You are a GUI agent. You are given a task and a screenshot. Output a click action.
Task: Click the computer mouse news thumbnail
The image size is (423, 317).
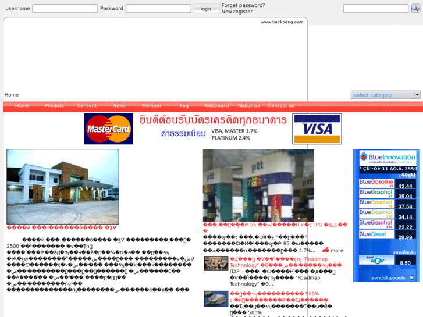216,298
